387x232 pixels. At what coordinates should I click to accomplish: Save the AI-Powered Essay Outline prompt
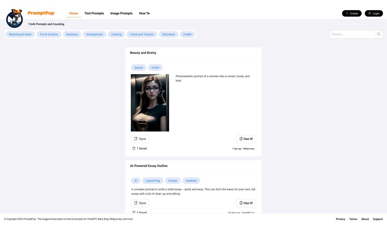[x=140, y=203]
